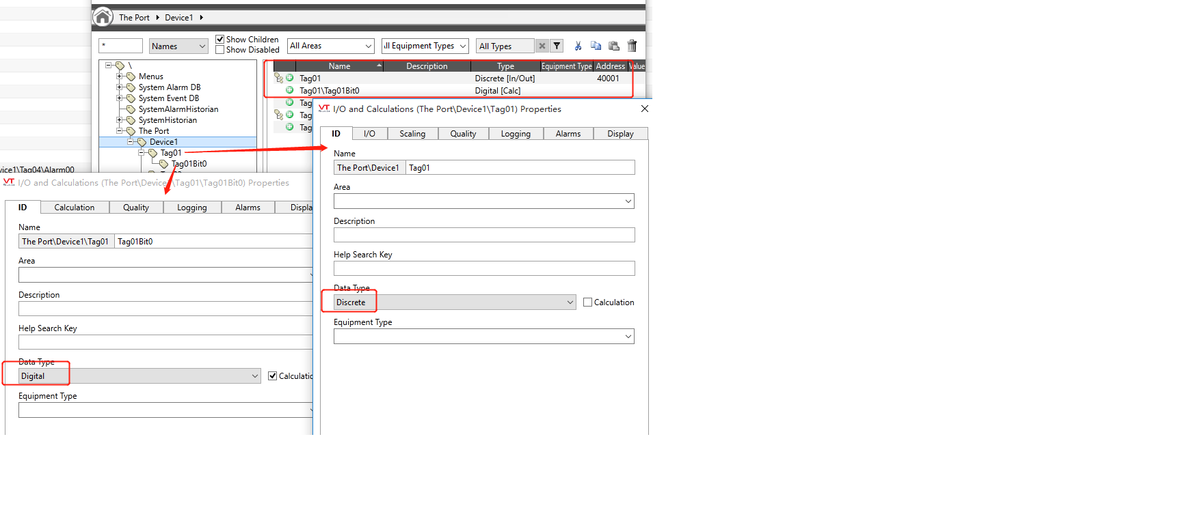
Task: Click the green plus icon on Tag01 row
Action: coord(290,78)
